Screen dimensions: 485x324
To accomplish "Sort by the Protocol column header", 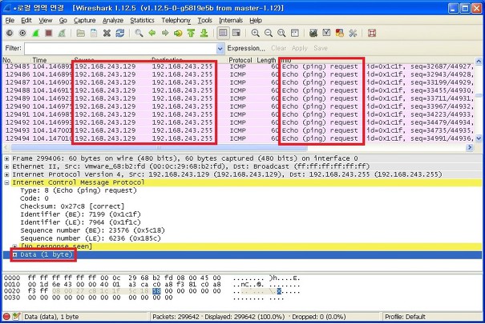I will pos(240,60).
